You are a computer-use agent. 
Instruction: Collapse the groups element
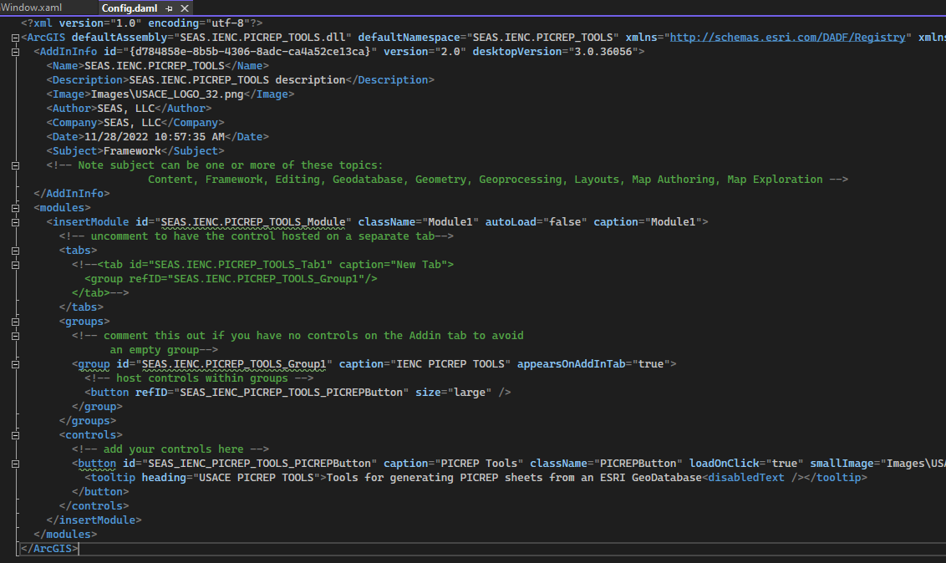(14, 322)
